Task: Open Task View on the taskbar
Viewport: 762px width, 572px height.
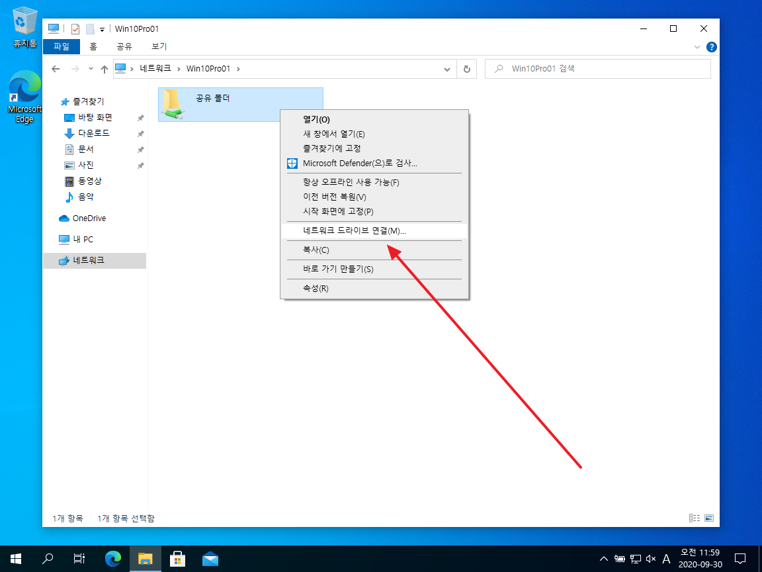Action: coord(79,559)
